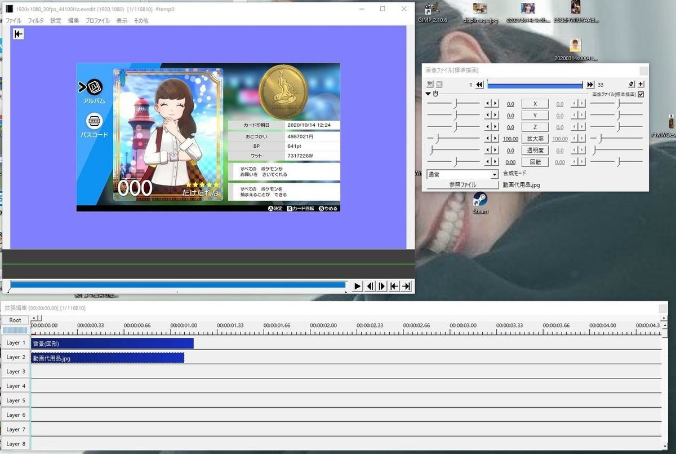Image resolution: width=676 pixels, height=454 pixels.
Task: Select the 背景(図形) object on Layer 1
Action: [x=112, y=343]
